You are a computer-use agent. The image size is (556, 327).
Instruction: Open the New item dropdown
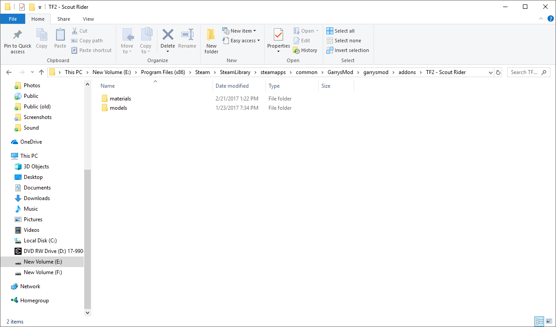pos(239,31)
